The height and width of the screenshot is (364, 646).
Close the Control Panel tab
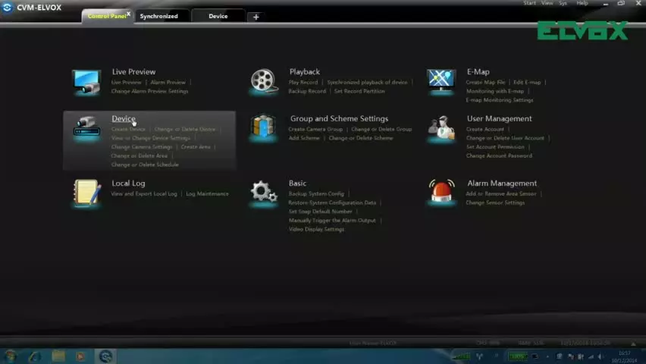(129, 14)
